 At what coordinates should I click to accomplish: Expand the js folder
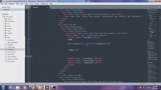(4, 35)
